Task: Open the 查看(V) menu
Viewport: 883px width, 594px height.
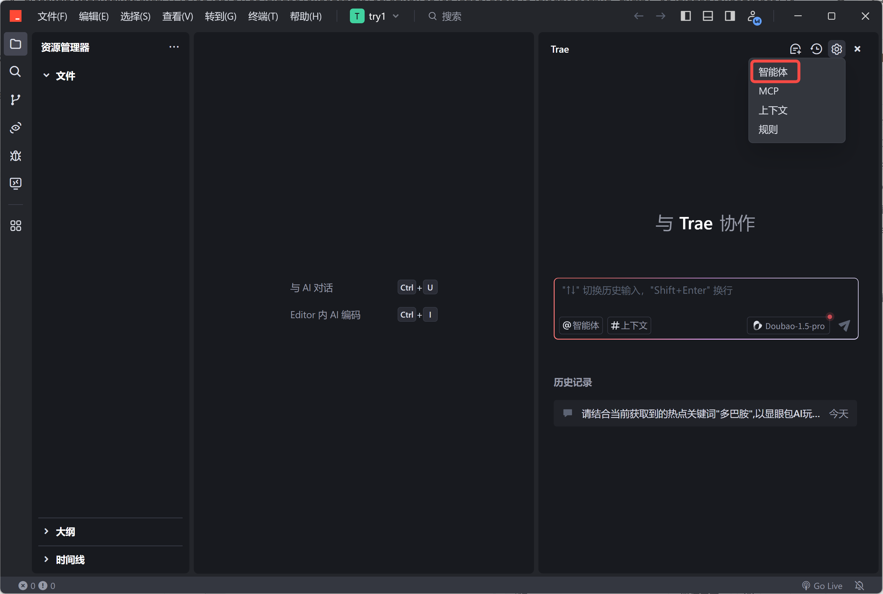Action: pos(177,16)
